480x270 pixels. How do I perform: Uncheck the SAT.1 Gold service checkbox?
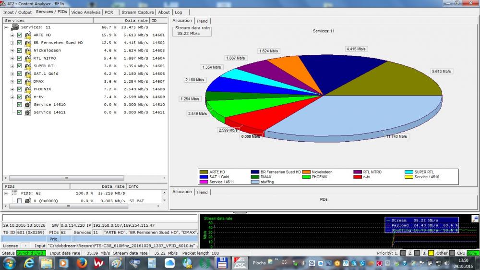click(x=20, y=74)
